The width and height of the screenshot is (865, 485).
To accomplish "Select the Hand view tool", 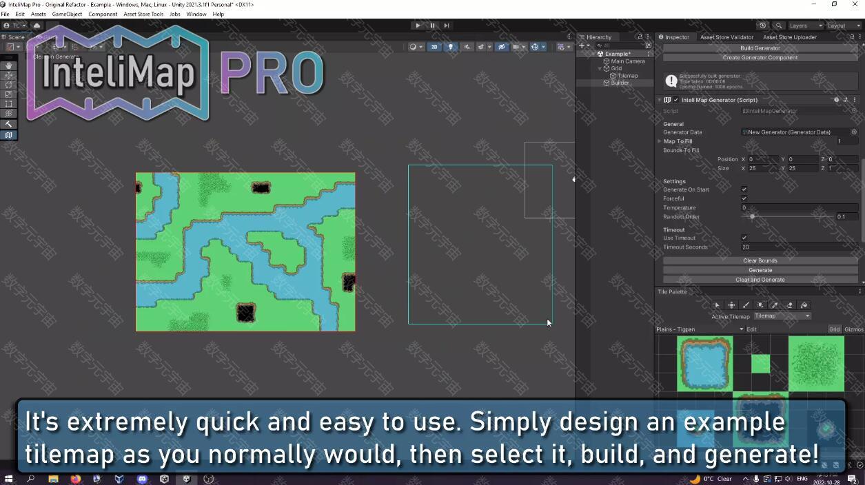I will (x=8, y=66).
